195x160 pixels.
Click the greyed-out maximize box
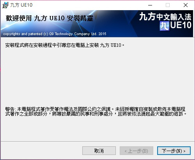click(x=168, y=5)
